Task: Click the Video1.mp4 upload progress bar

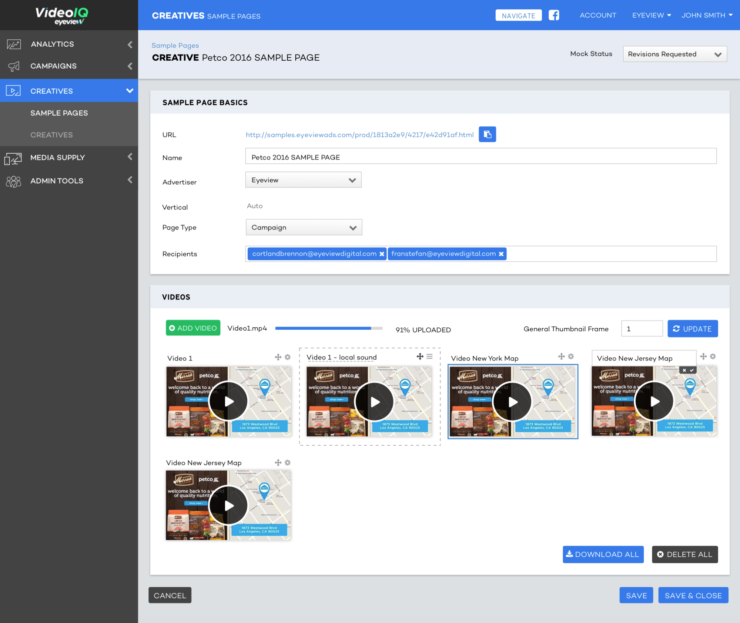Action: pyautogui.click(x=328, y=328)
